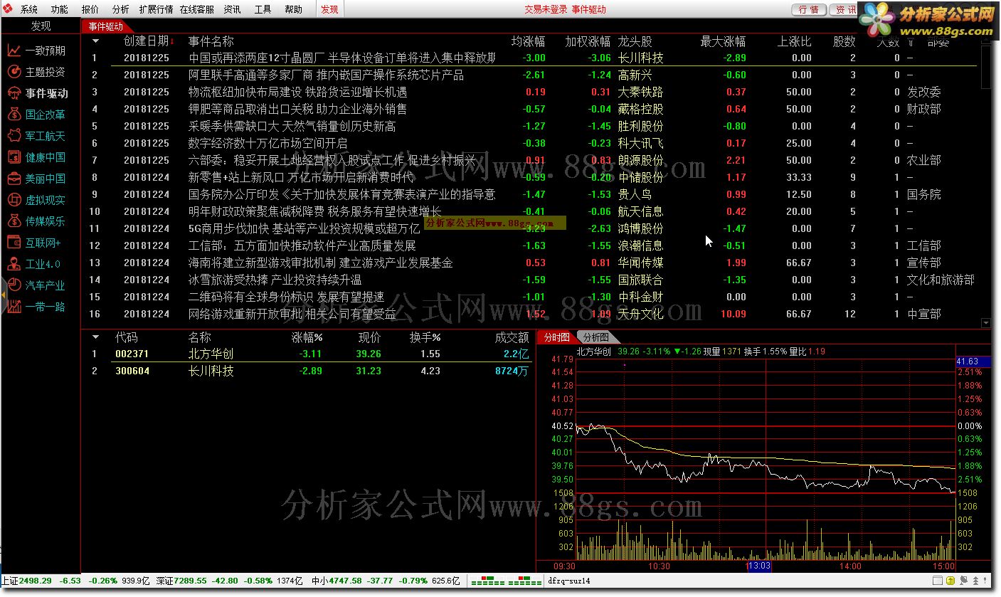
Task: Select stock code 300604
Action: tap(132, 371)
